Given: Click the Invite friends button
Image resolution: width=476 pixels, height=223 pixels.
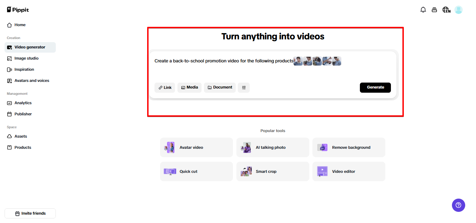Looking at the screenshot, I should 30,213.
